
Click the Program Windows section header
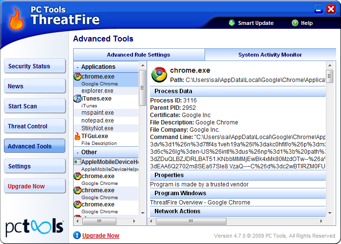238,193
